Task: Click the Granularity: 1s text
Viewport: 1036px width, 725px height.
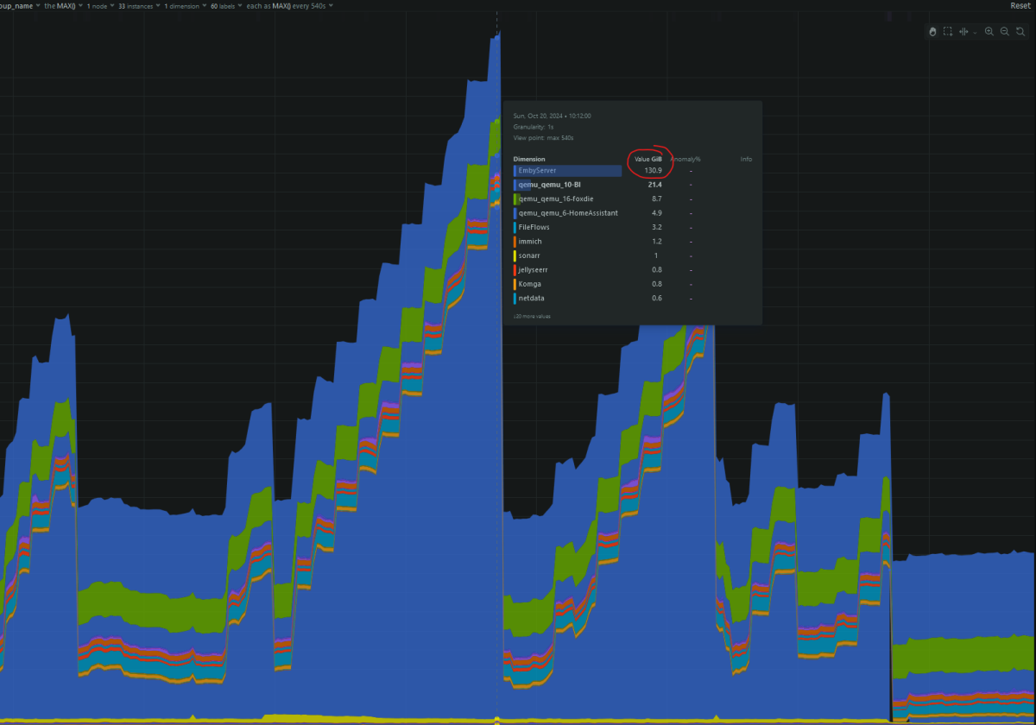Action: tap(534, 127)
